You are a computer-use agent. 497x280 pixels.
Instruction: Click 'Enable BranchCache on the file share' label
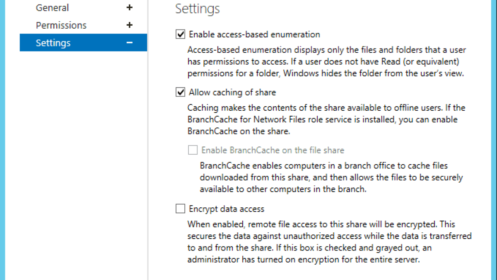coord(273,150)
